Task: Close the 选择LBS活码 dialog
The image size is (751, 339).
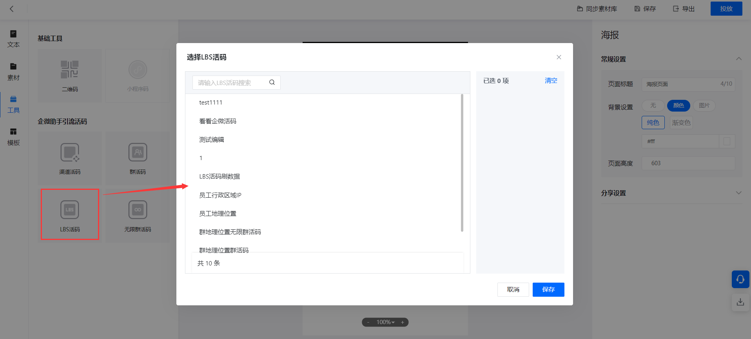Action: 559,57
